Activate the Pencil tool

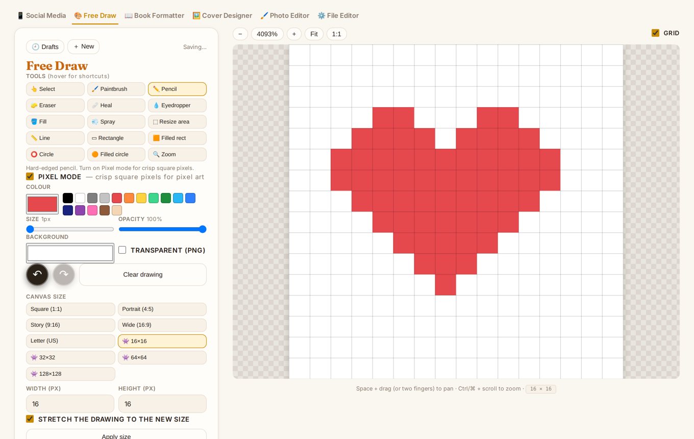tap(177, 89)
